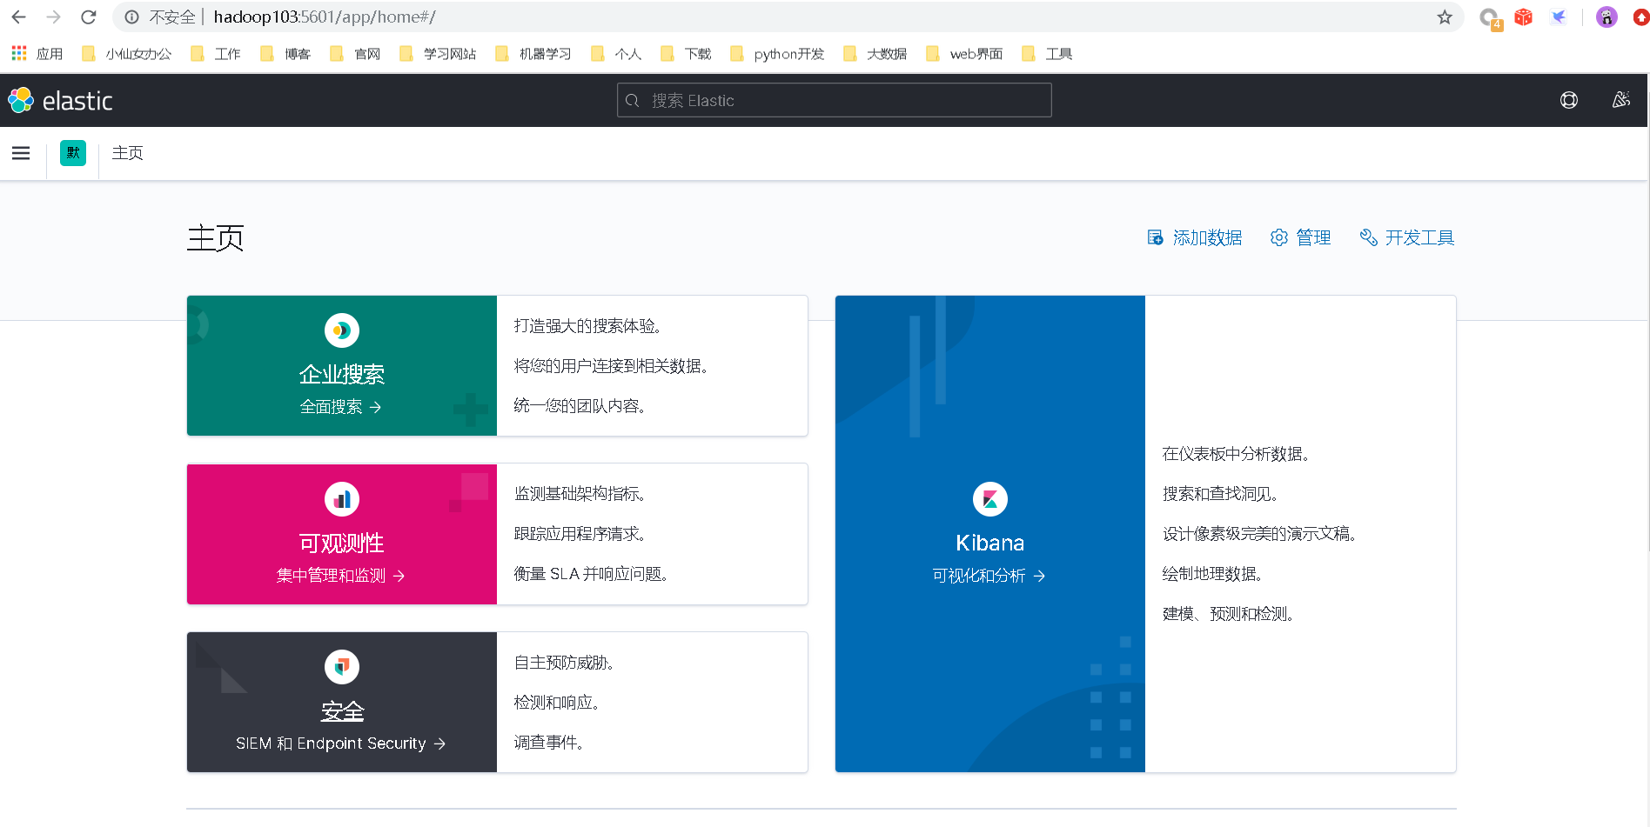This screenshot has height=827, width=1650.
Task: Click the extension icon with badge 4
Action: click(x=1490, y=18)
